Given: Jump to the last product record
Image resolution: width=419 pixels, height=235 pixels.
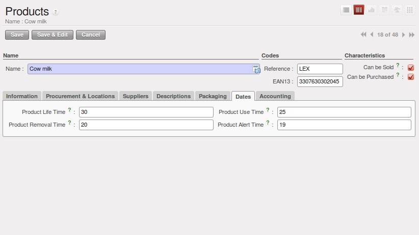Looking at the screenshot, I should 411,35.
